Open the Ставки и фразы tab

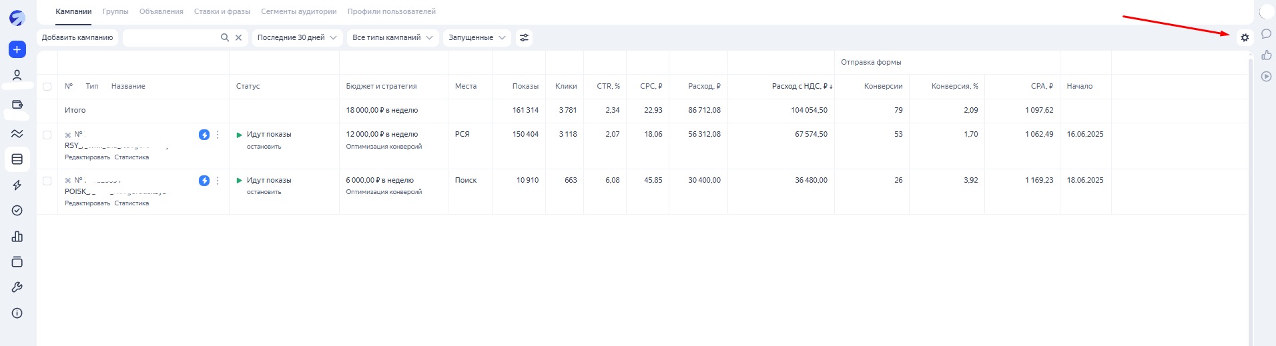pyautogui.click(x=222, y=11)
